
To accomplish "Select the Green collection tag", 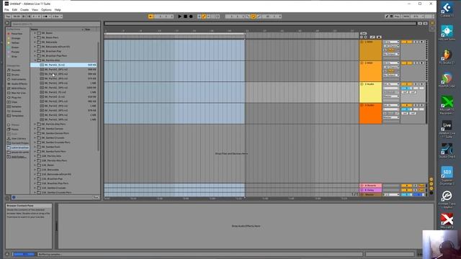I will (x=15, y=47).
